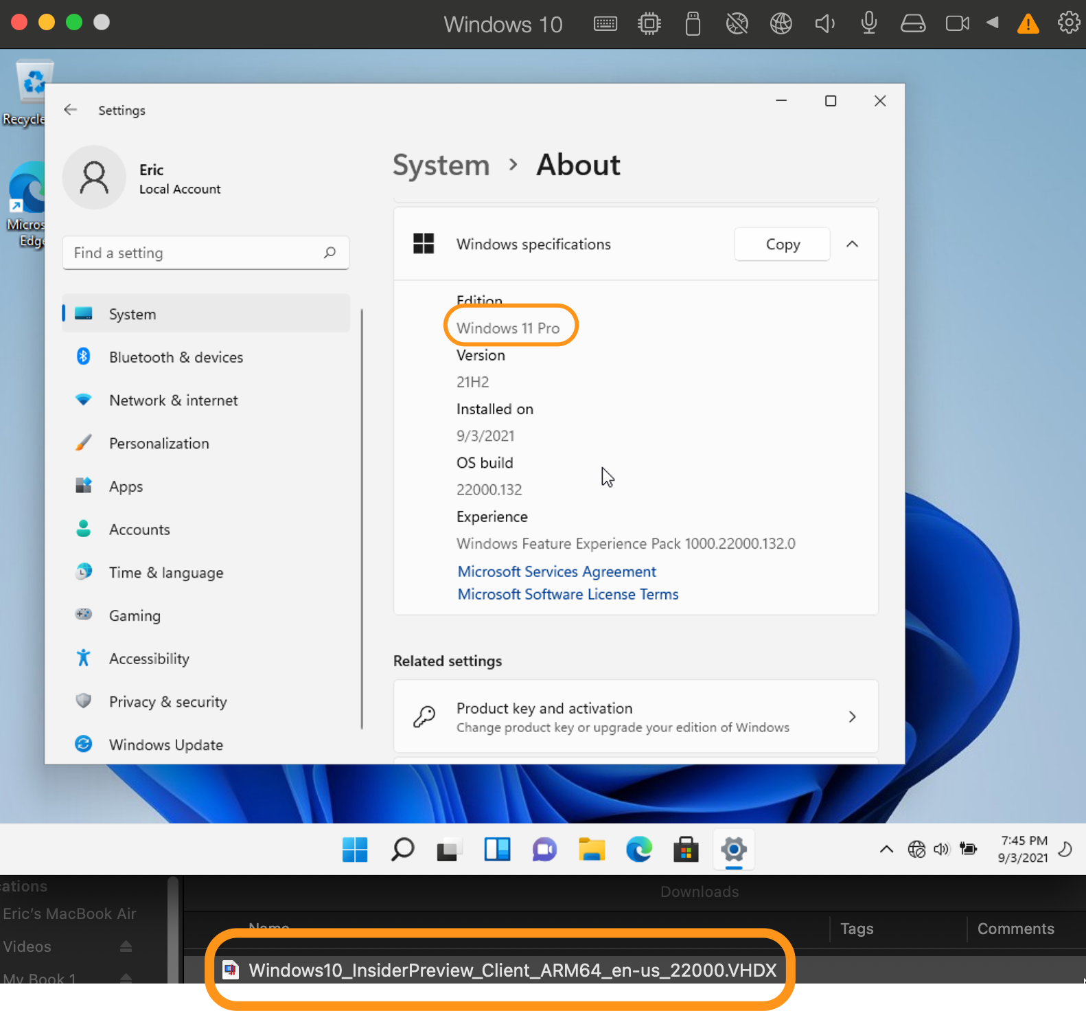Open Personalization settings
This screenshot has width=1086, height=1011.
[206, 444]
